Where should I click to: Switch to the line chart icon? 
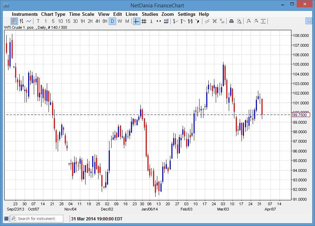click(x=29, y=21)
